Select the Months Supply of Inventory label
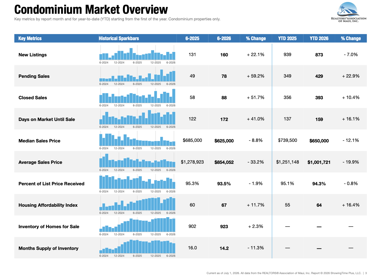The width and height of the screenshot is (380, 276). [x=48, y=248]
